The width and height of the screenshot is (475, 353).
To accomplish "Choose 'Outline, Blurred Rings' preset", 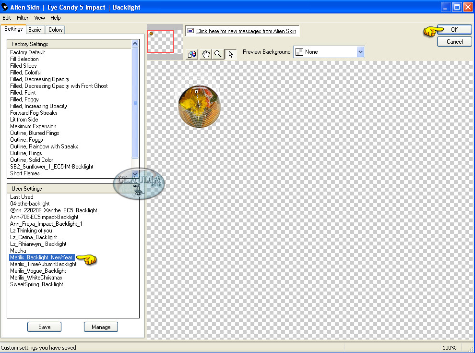I will [35, 133].
